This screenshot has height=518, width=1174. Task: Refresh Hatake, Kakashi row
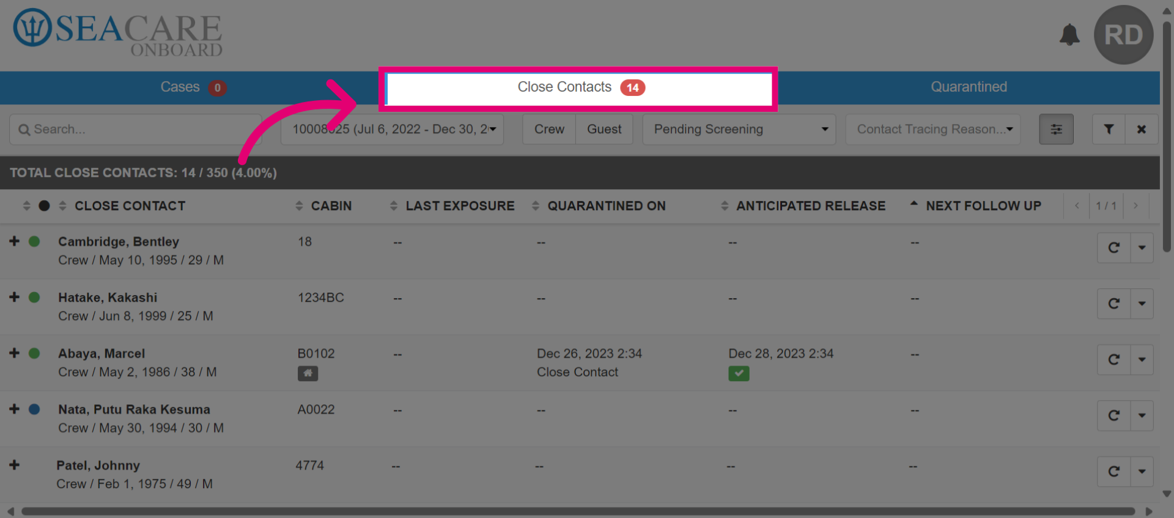pos(1113,304)
